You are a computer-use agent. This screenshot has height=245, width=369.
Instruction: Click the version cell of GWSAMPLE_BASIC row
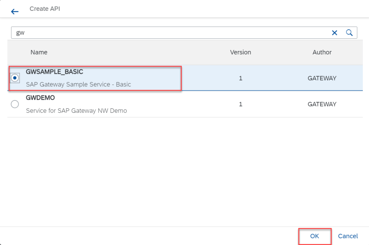click(241, 78)
